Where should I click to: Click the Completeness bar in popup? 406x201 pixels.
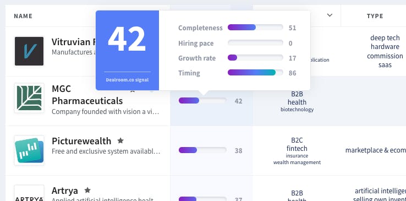click(255, 27)
